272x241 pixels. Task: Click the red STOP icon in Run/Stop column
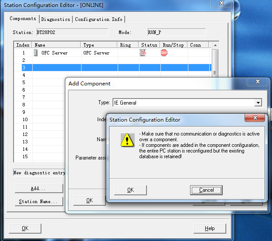(x=164, y=53)
